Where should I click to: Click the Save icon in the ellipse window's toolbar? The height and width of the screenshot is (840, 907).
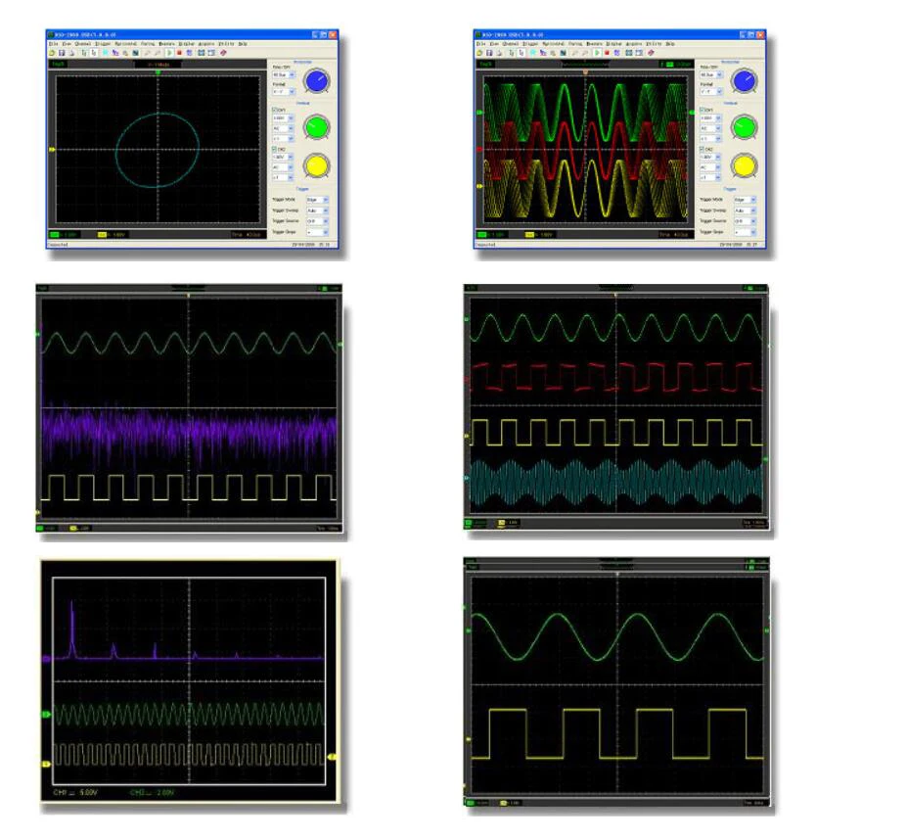click(62, 53)
